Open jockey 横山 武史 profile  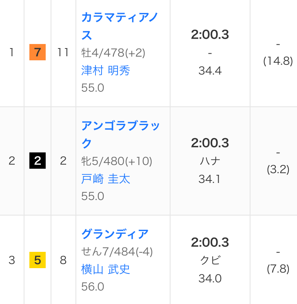point(106,269)
